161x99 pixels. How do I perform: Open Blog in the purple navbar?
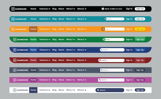click(54, 80)
